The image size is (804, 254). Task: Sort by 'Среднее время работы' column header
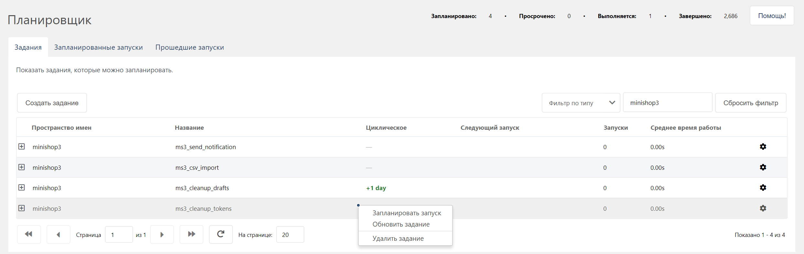[x=686, y=127]
